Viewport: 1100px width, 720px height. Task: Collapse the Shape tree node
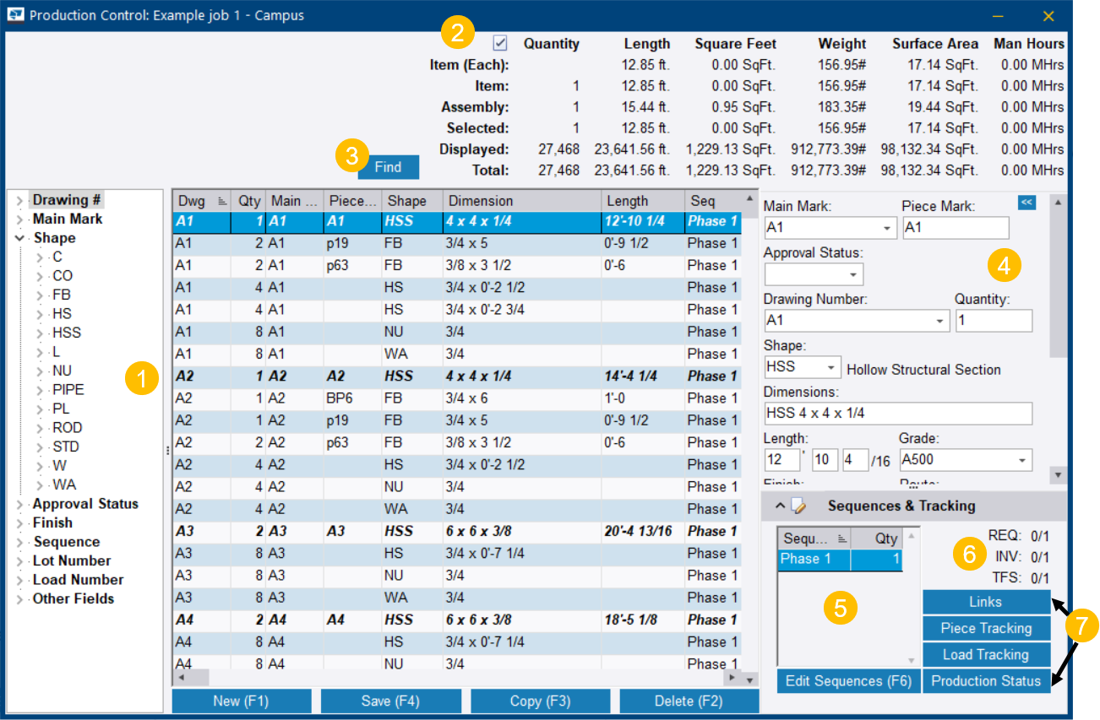click(x=21, y=237)
